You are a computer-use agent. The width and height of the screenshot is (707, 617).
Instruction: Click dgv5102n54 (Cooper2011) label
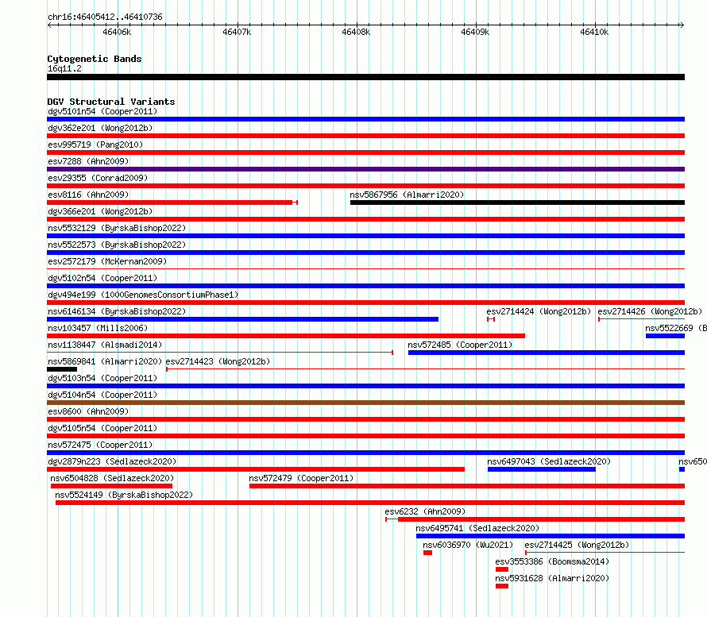pyautogui.click(x=102, y=278)
